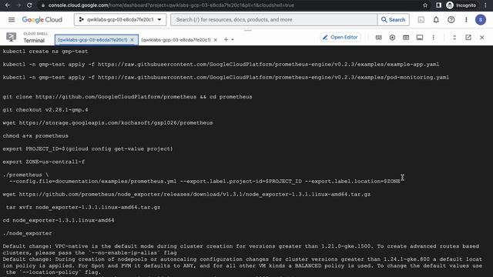Open the Cloud Shell more options menu
This screenshot has height=277, width=493.
point(433,38)
